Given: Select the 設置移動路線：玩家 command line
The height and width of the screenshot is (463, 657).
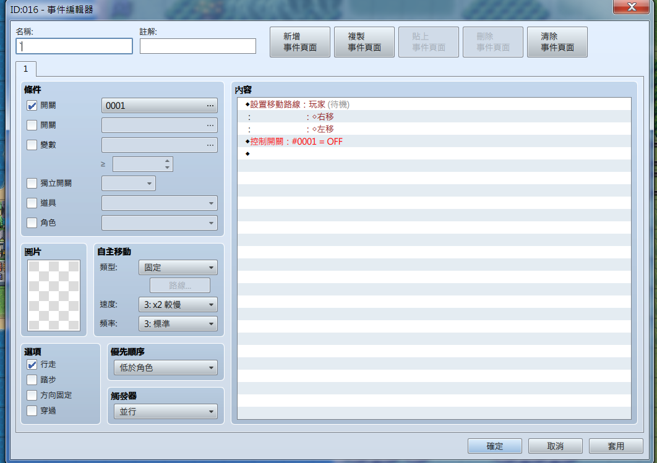Looking at the screenshot, I should pyautogui.click(x=434, y=104).
